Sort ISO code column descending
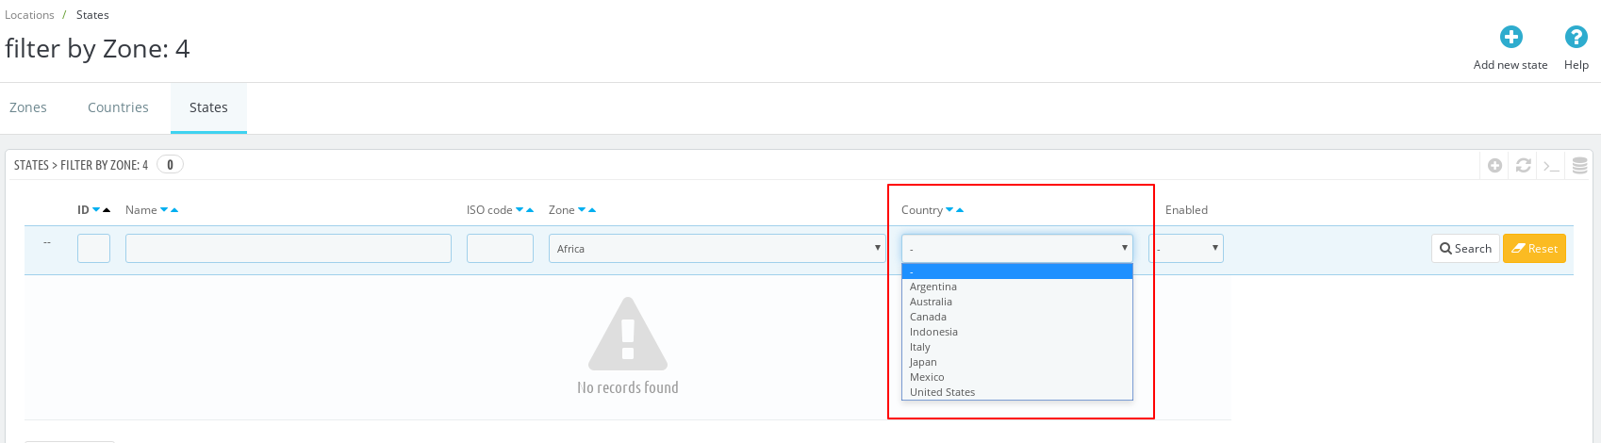This screenshot has height=443, width=1601. (520, 210)
